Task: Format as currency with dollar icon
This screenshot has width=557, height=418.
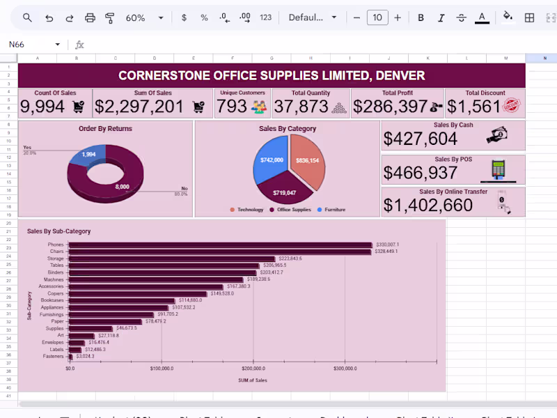Action: tap(184, 17)
